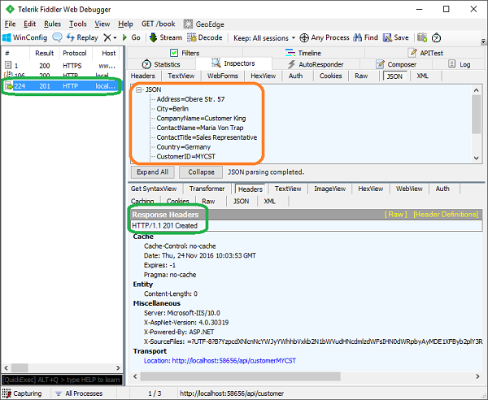Select session 224 with result 201

62,86
